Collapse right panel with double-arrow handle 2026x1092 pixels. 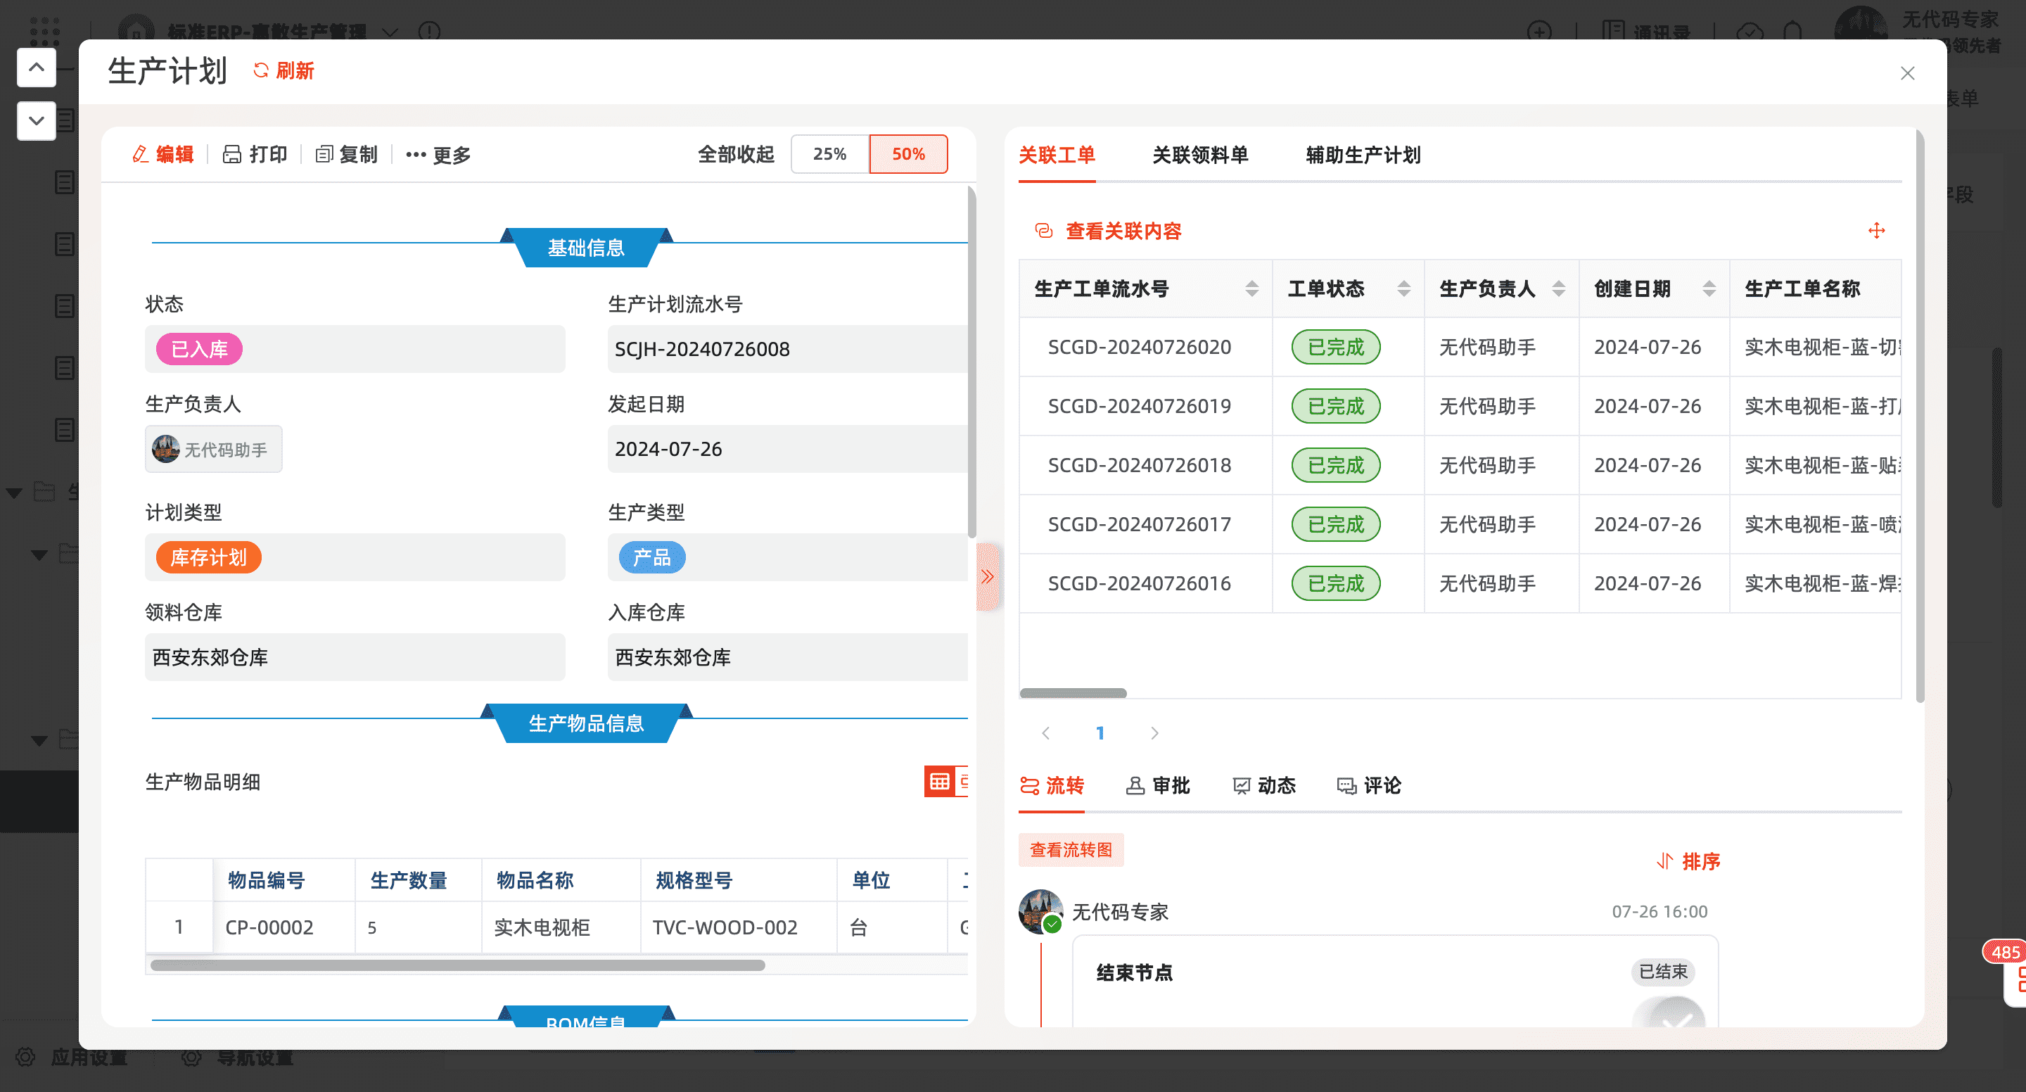(x=987, y=577)
